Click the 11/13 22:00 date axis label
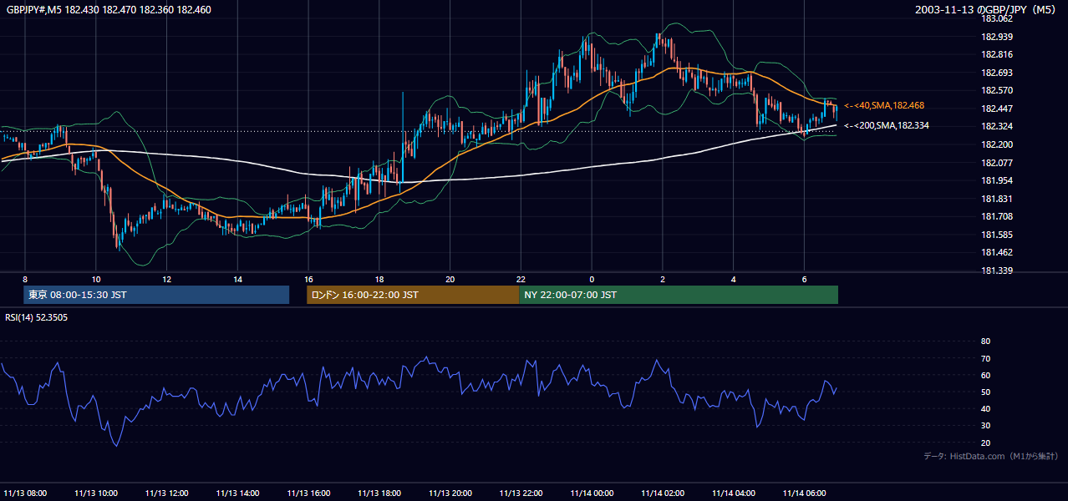Image resolution: width=1068 pixels, height=501 pixels. tap(521, 493)
